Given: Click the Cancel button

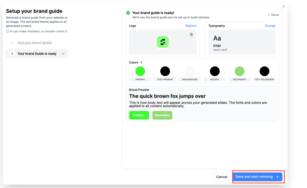Looking at the screenshot, I should (222, 177).
